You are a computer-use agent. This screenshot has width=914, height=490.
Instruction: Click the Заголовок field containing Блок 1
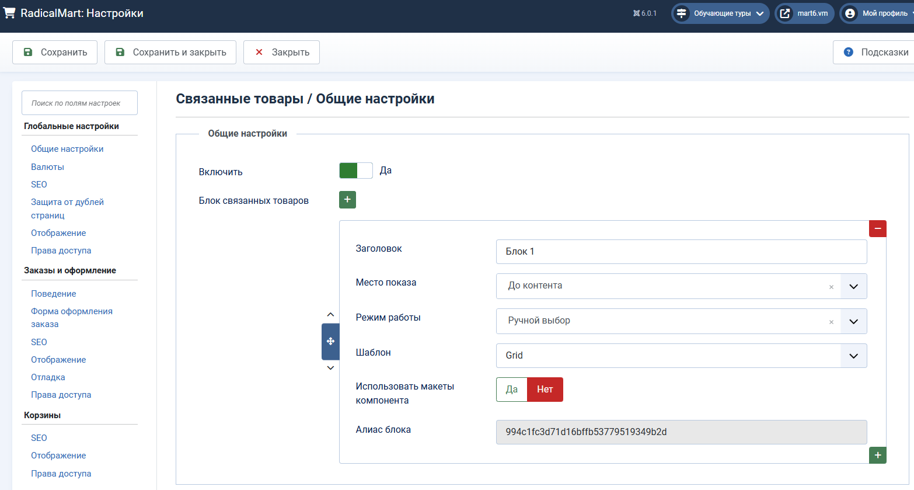point(681,252)
